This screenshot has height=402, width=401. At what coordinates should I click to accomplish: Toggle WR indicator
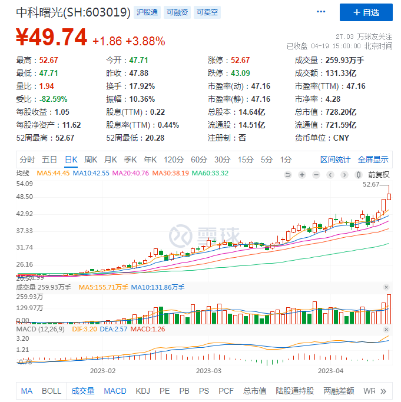(x=369, y=391)
